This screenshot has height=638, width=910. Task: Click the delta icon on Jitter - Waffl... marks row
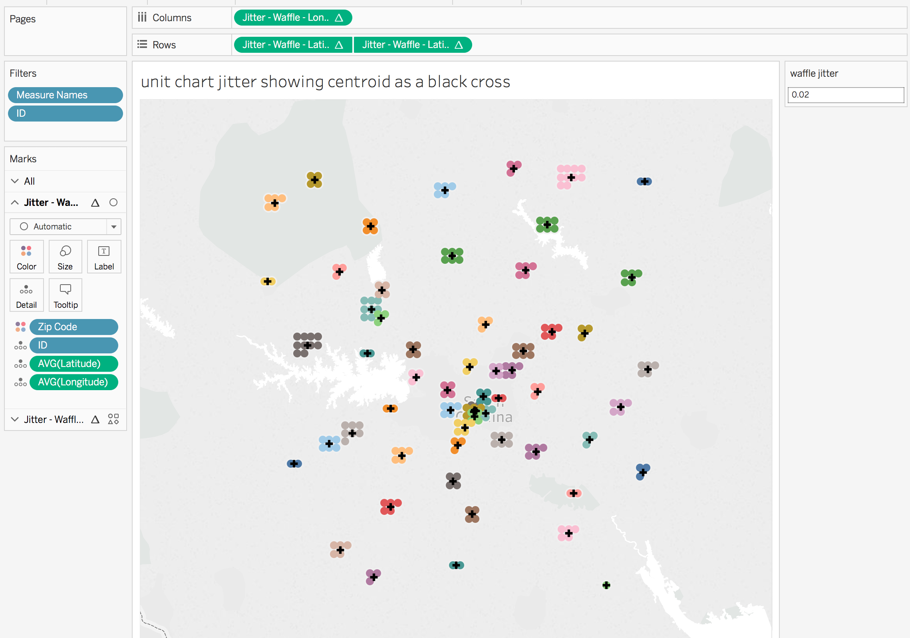click(95, 419)
